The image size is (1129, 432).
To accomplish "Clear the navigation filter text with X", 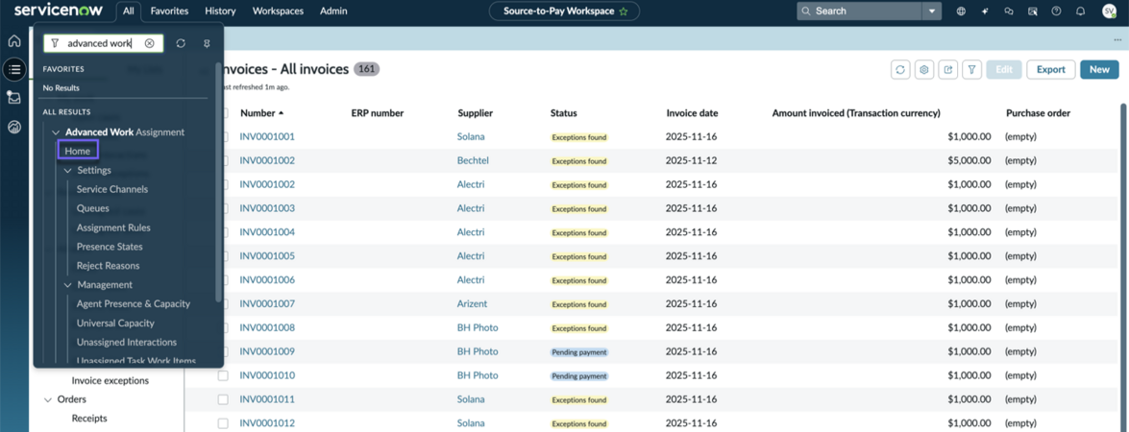I will (x=149, y=43).
